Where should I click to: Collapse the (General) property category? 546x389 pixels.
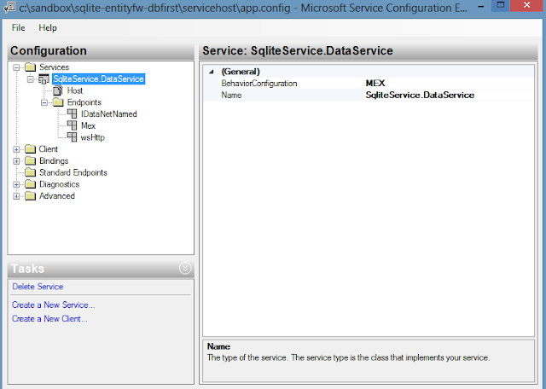click(x=211, y=73)
